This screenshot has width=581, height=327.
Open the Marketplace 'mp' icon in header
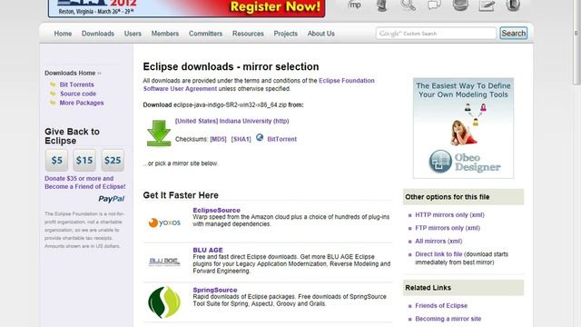pos(355,5)
